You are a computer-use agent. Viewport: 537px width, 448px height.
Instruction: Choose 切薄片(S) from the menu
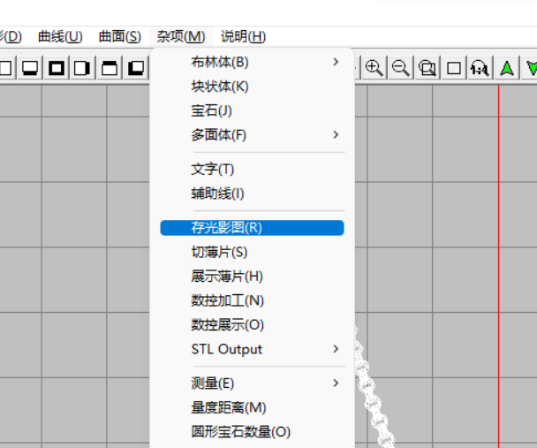[x=252, y=252]
